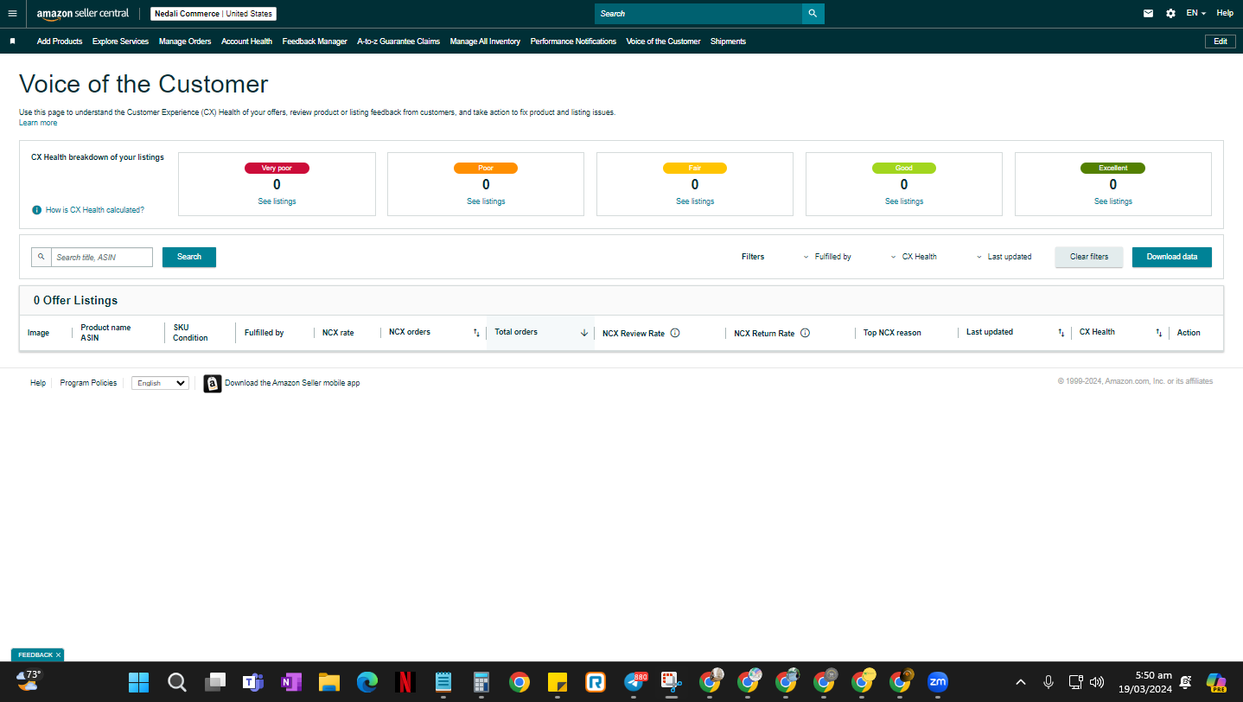This screenshot has height=702, width=1243.
Task: Click the Amazon Seller app icon in the footer
Action: (213, 384)
